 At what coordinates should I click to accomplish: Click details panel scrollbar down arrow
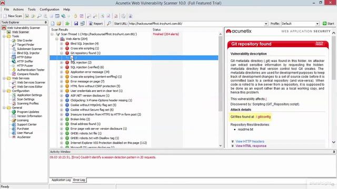[x=333, y=142]
